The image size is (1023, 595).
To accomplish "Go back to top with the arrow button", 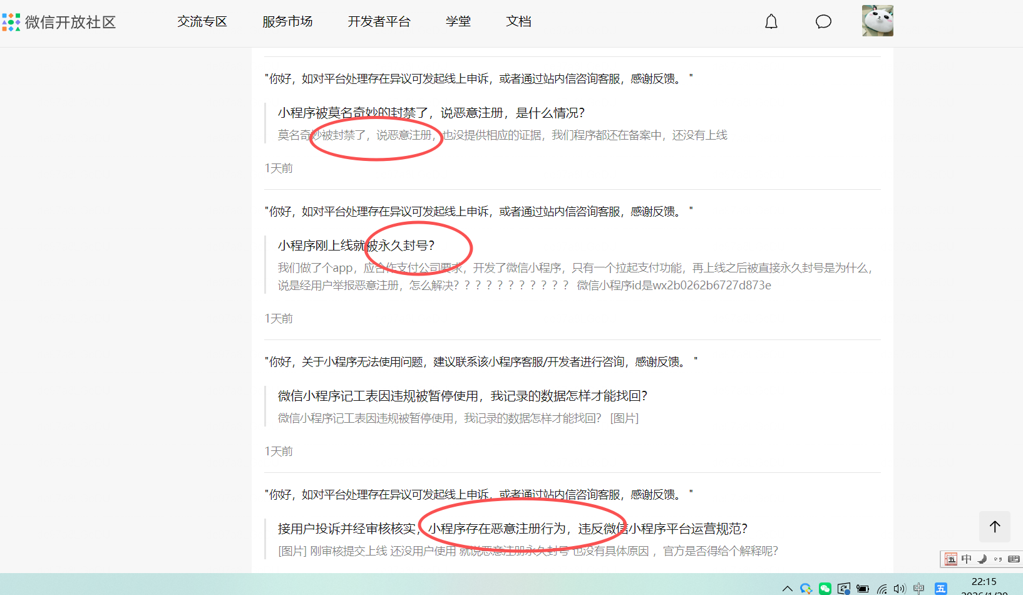I will pyautogui.click(x=995, y=527).
